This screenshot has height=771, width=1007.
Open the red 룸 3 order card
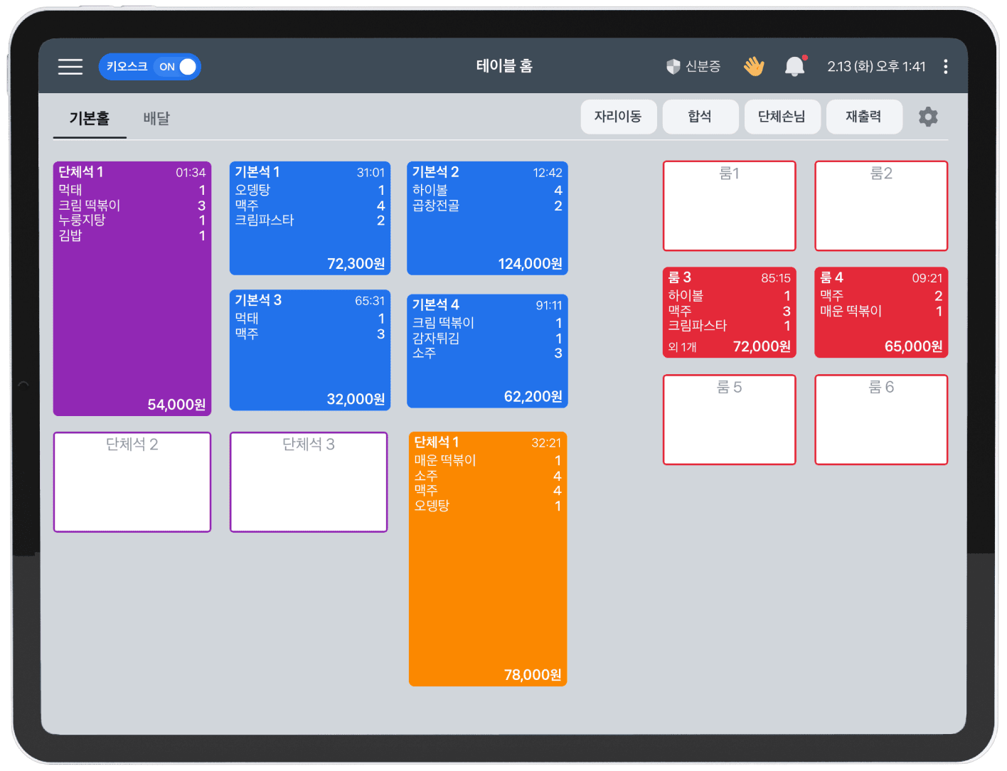tap(729, 312)
